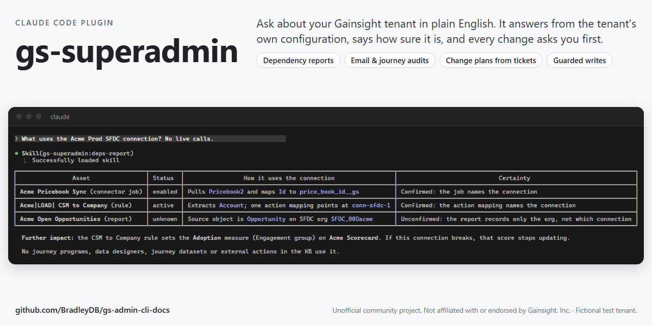
Task: Click the Successfully loaded skill line
Action: click(75, 160)
